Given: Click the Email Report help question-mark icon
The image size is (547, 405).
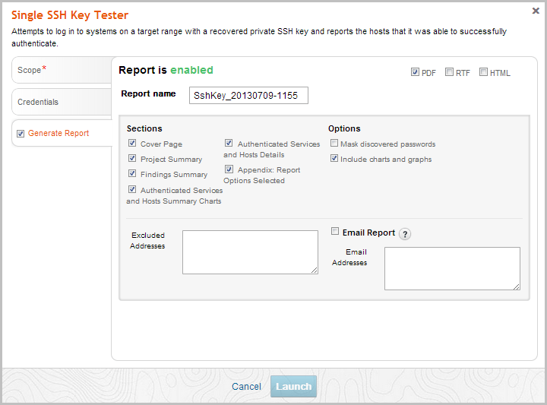Looking at the screenshot, I should 405,234.
